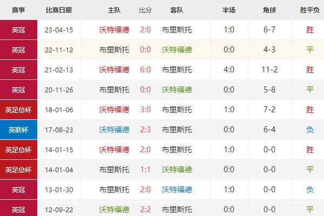Click away team 沃特福德 in the 22-11-12 row
Image resolution: width=324 pixels, height=216 pixels.
click(x=176, y=50)
